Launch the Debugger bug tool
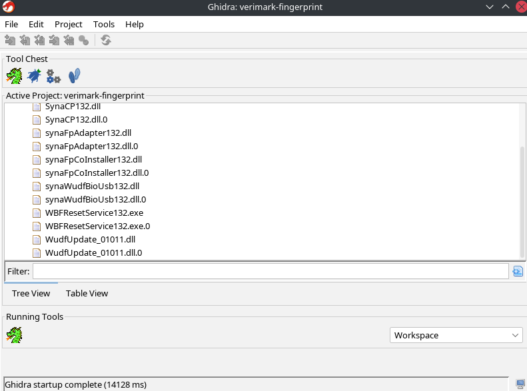The image size is (527, 391). (x=34, y=76)
